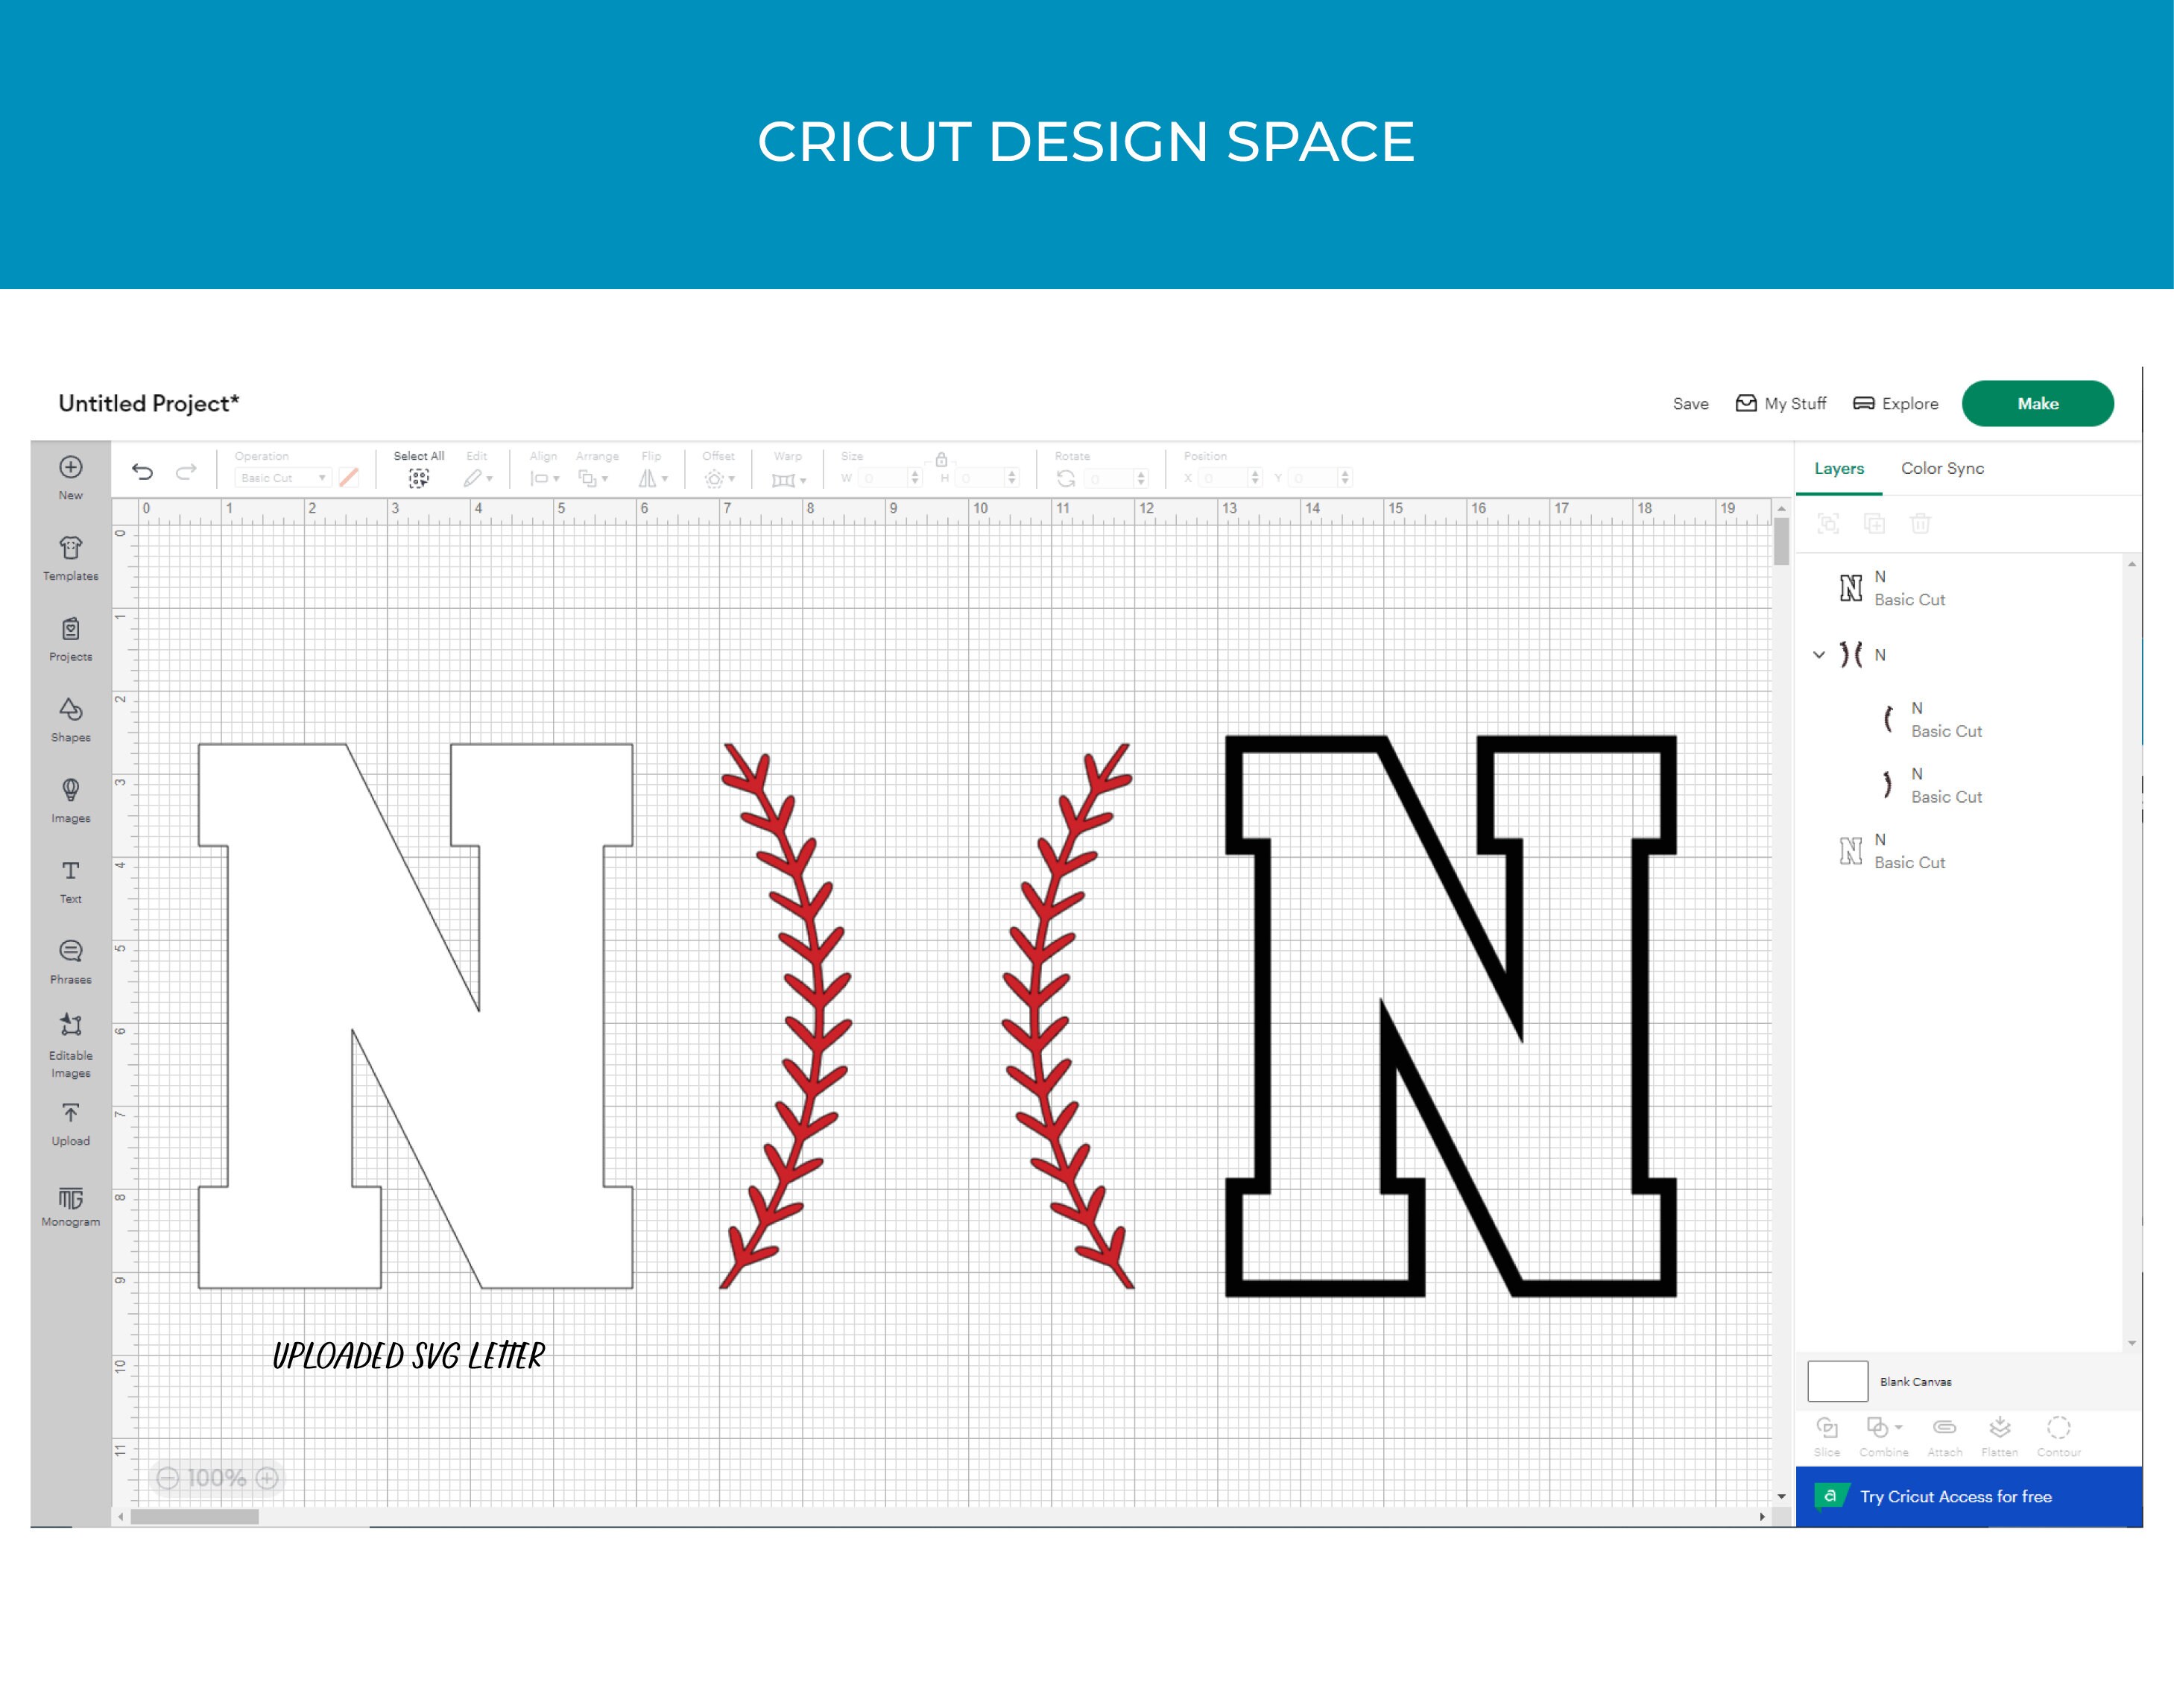The width and height of the screenshot is (2174, 1708).
Task: Toggle the Size lock aspect ratio
Action: point(941,458)
